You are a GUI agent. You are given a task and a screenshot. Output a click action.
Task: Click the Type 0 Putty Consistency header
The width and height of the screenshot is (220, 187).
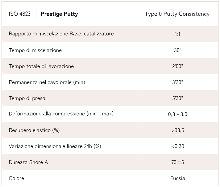click(x=177, y=14)
